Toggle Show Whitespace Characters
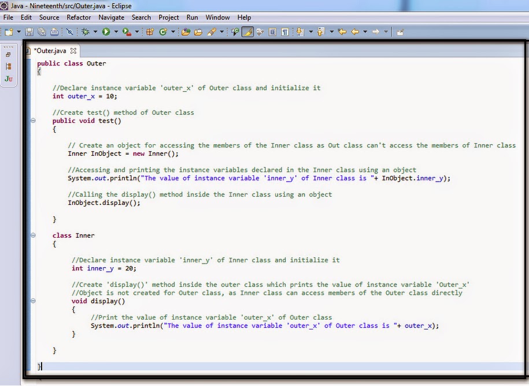This screenshot has width=529, height=386. click(285, 32)
